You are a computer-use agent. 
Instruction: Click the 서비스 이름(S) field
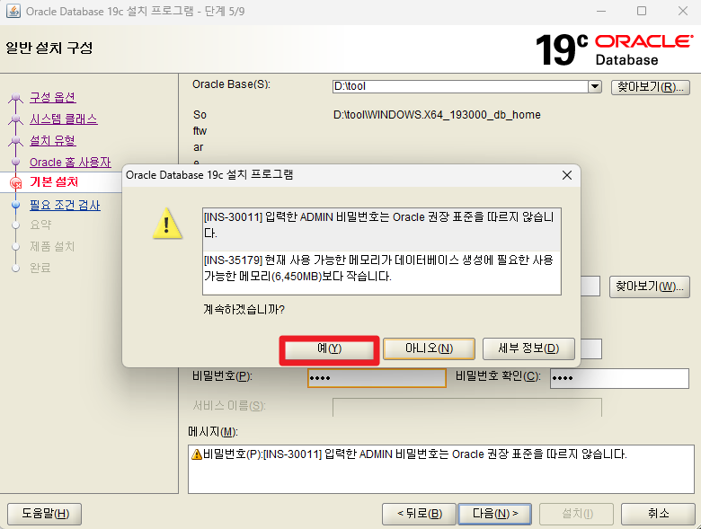(467, 407)
